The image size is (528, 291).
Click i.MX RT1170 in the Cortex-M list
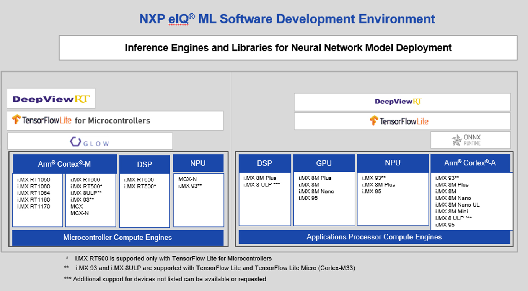tap(34, 207)
